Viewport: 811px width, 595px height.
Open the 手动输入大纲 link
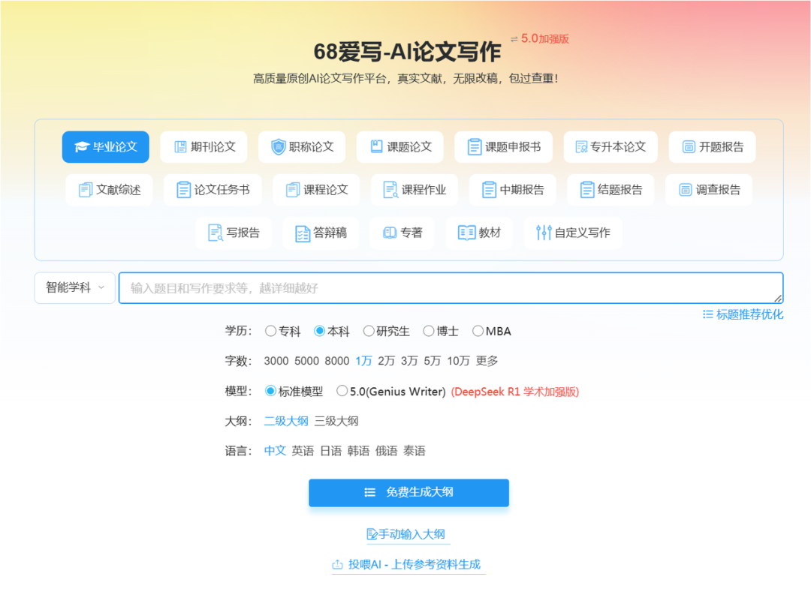[408, 534]
